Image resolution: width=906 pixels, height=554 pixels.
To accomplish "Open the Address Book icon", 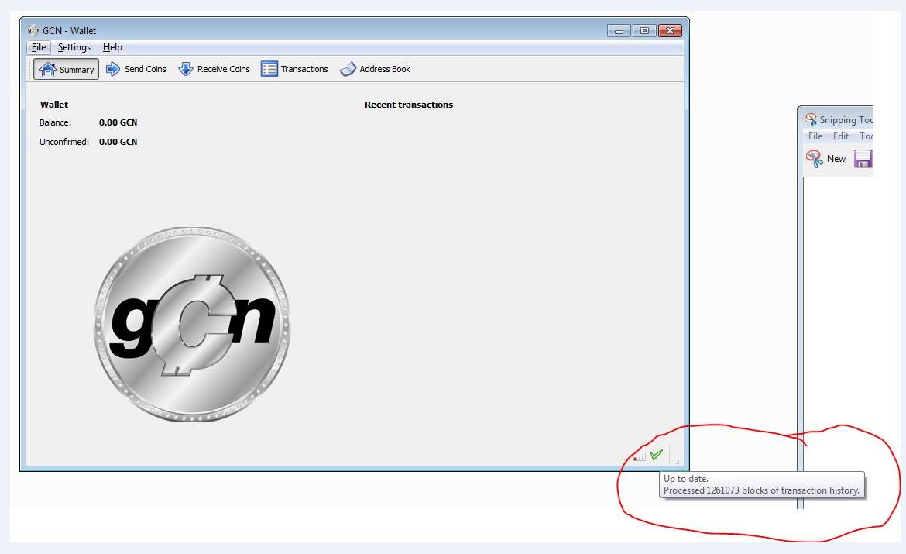I will point(348,69).
